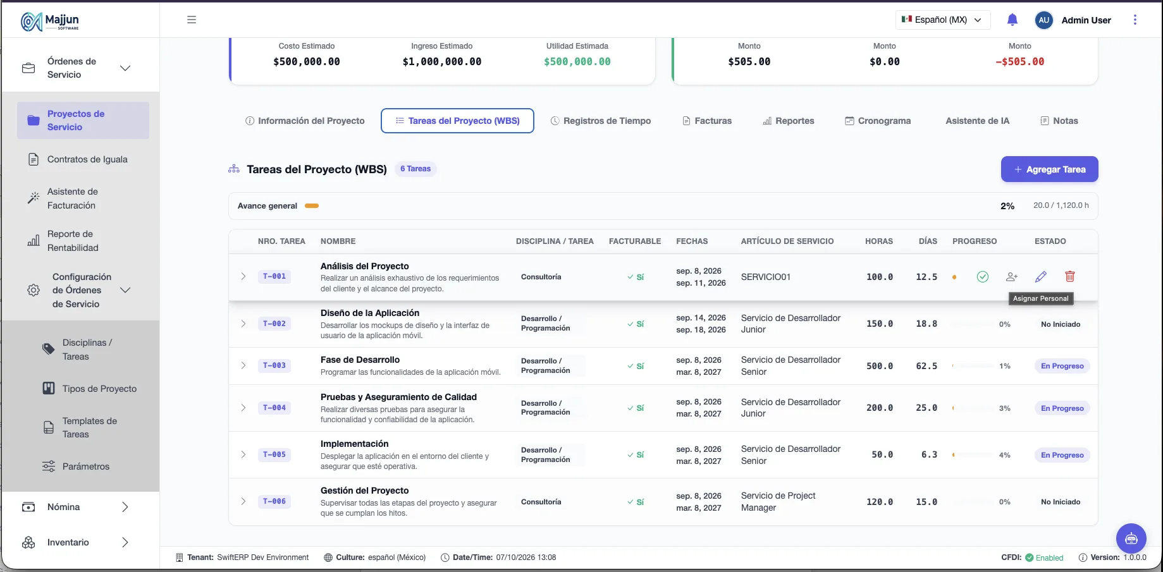Image resolution: width=1163 pixels, height=572 pixels.
Task: Expand task row T-001
Action: tap(243, 277)
